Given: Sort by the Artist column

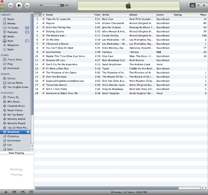Looking at the screenshot, I should click(x=115, y=15).
